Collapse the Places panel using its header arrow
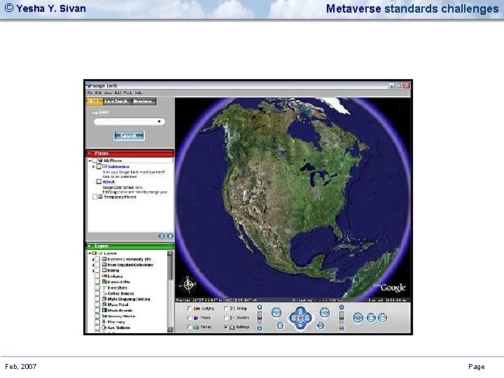Viewport: 504px width, 378px height. [90, 153]
